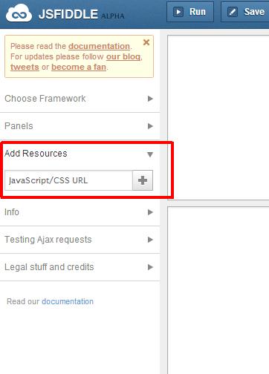Expand the Choose Framework arrow
Viewport: 269px width, 374px height.
click(150, 99)
